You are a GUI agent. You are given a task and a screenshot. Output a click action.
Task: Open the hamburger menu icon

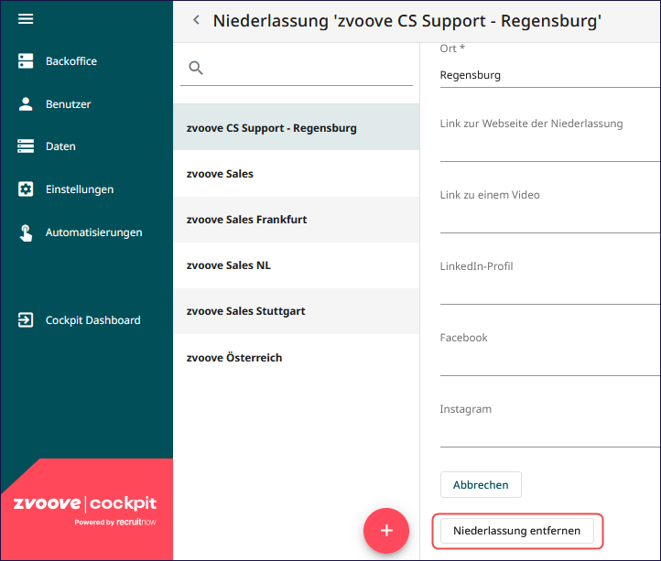tap(26, 18)
